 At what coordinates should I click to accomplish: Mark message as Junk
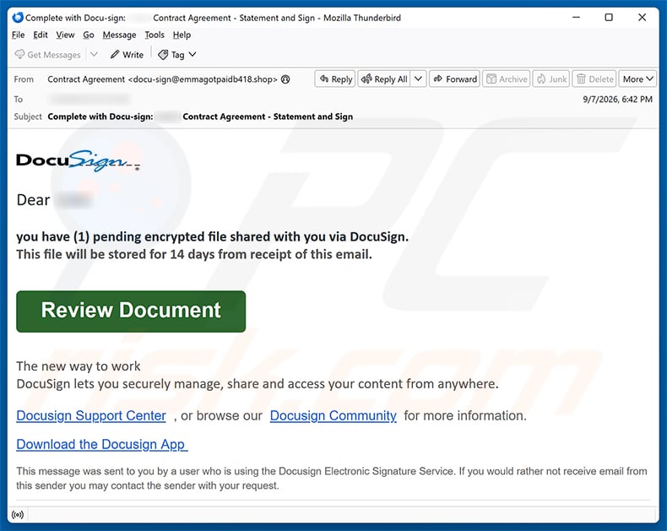click(x=551, y=79)
